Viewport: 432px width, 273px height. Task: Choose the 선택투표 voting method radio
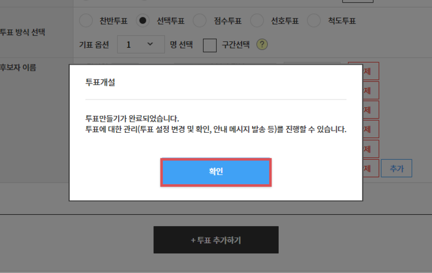(x=143, y=21)
